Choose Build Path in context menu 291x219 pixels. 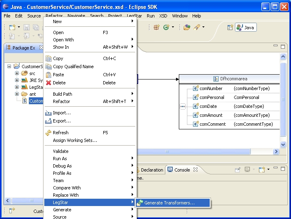(90, 94)
